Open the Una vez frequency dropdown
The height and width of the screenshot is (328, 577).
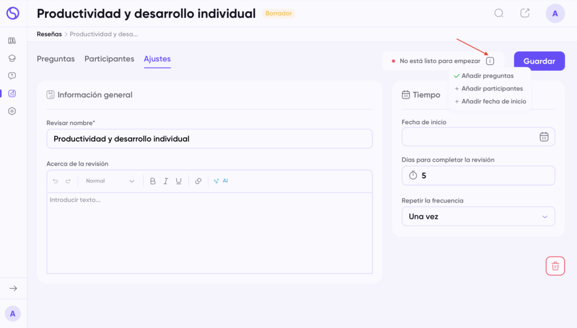point(478,217)
